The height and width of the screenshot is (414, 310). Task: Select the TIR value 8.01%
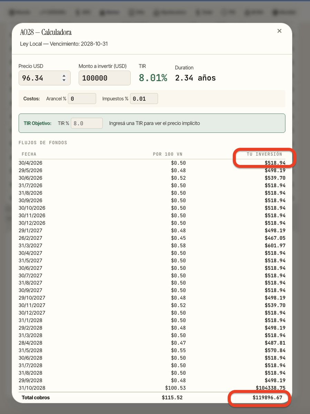coord(153,78)
